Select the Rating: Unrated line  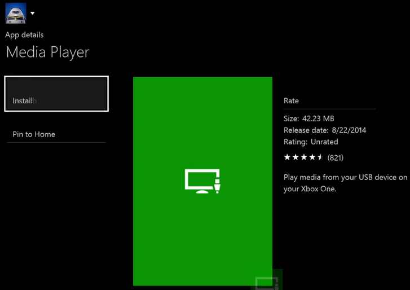[x=311, y=142]
